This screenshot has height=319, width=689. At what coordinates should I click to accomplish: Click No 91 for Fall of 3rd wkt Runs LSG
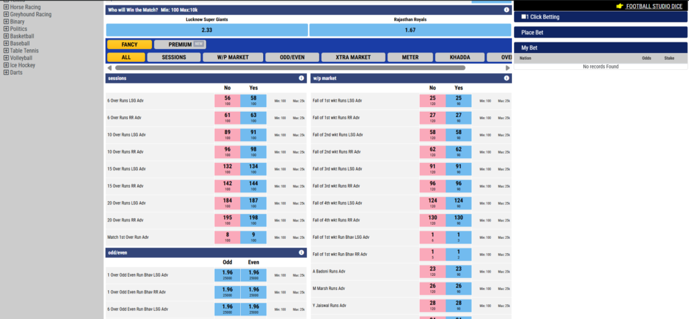tap(433, 169)
